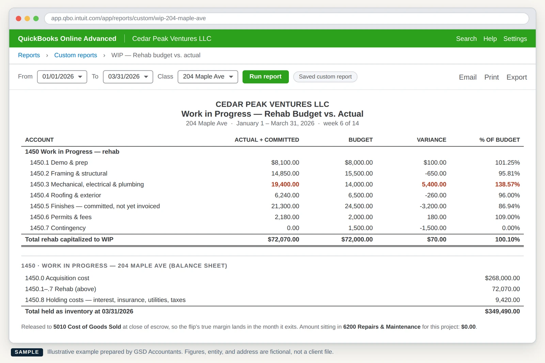Select the 1450.7 Contingency row label
Viewport: 545px width, 363px height.
pyautogui.click(x=58, y=228)
